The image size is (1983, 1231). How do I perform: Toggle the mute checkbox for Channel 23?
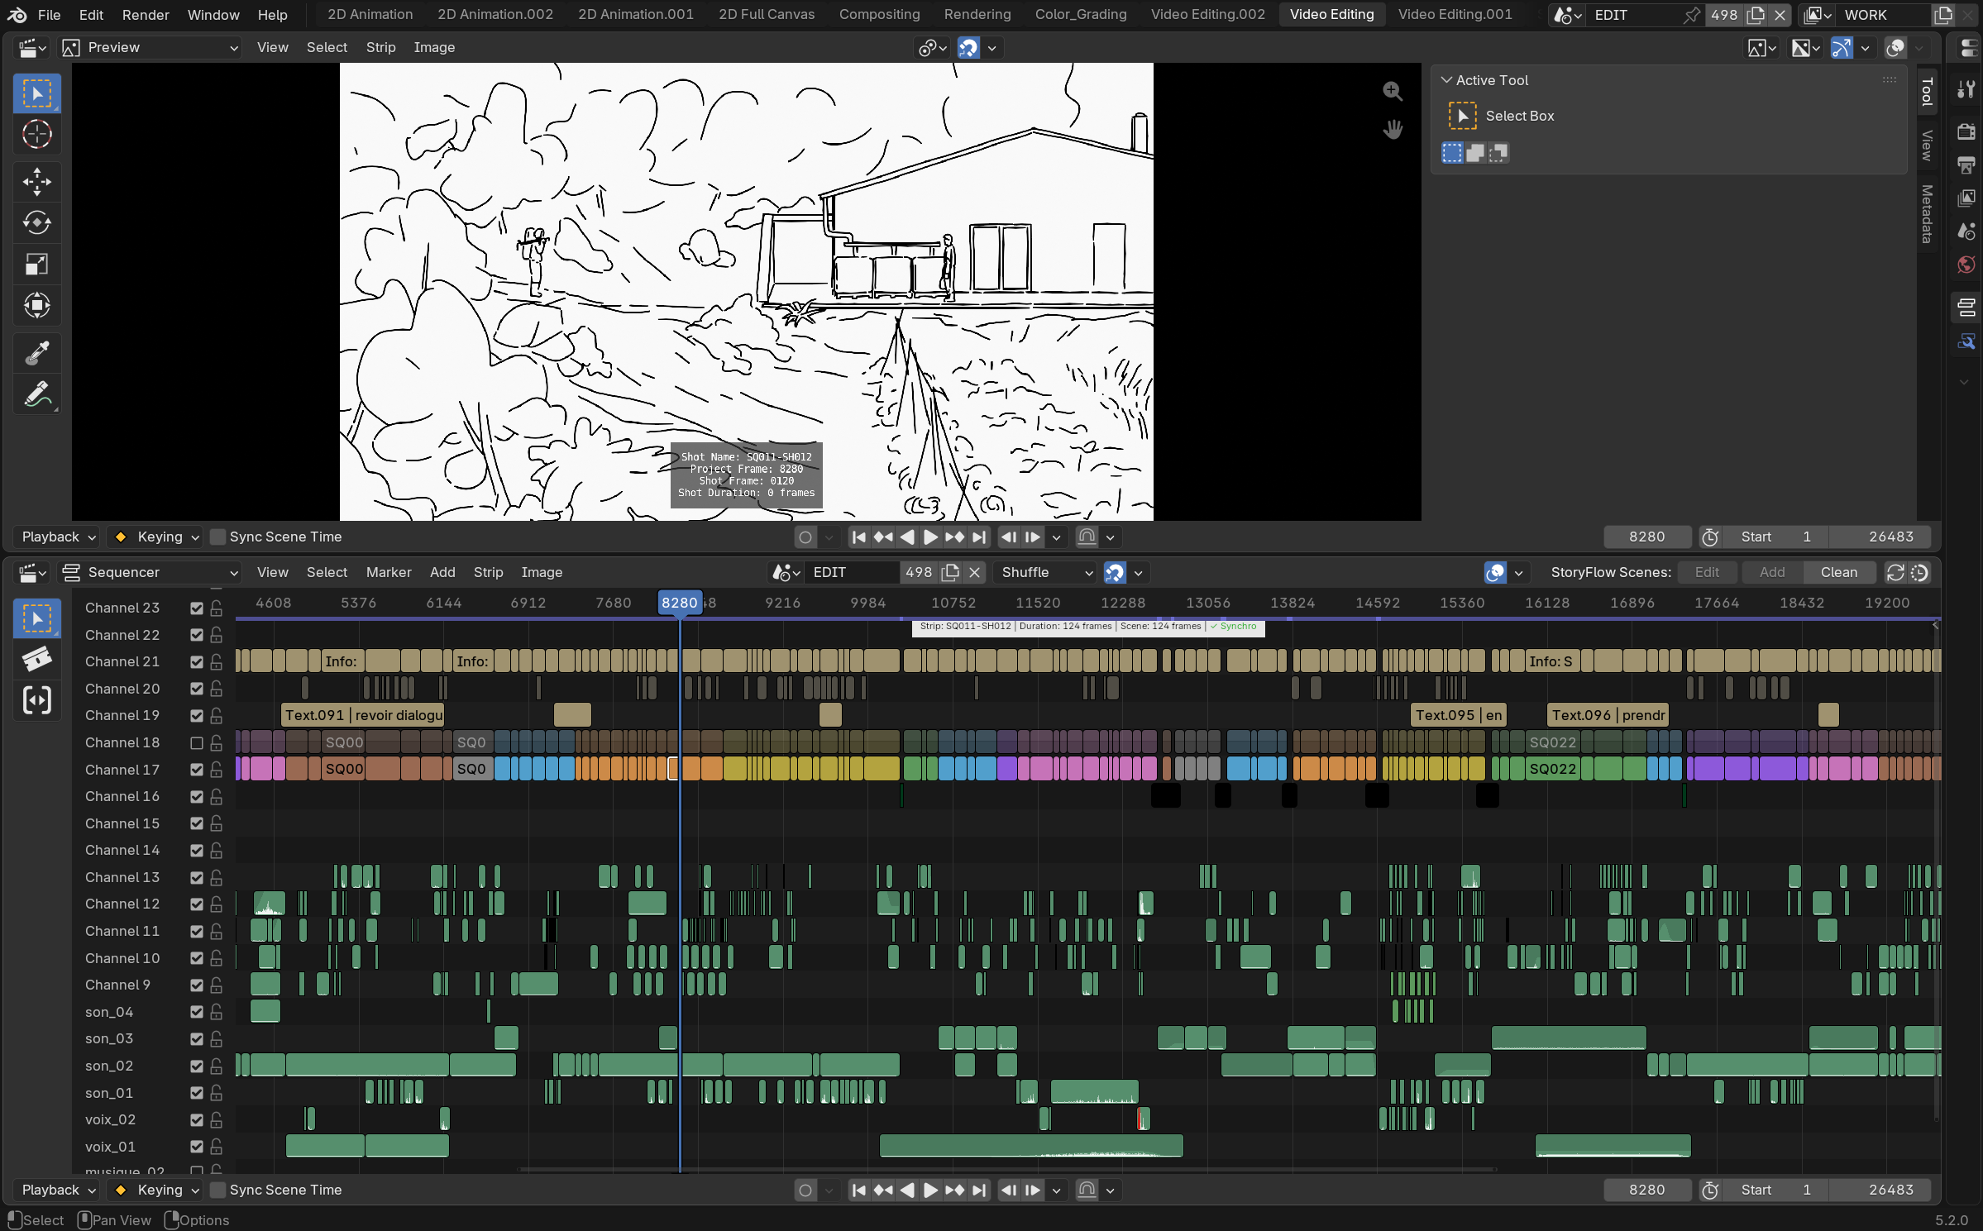pyautogui.click(x=197, y=608)
